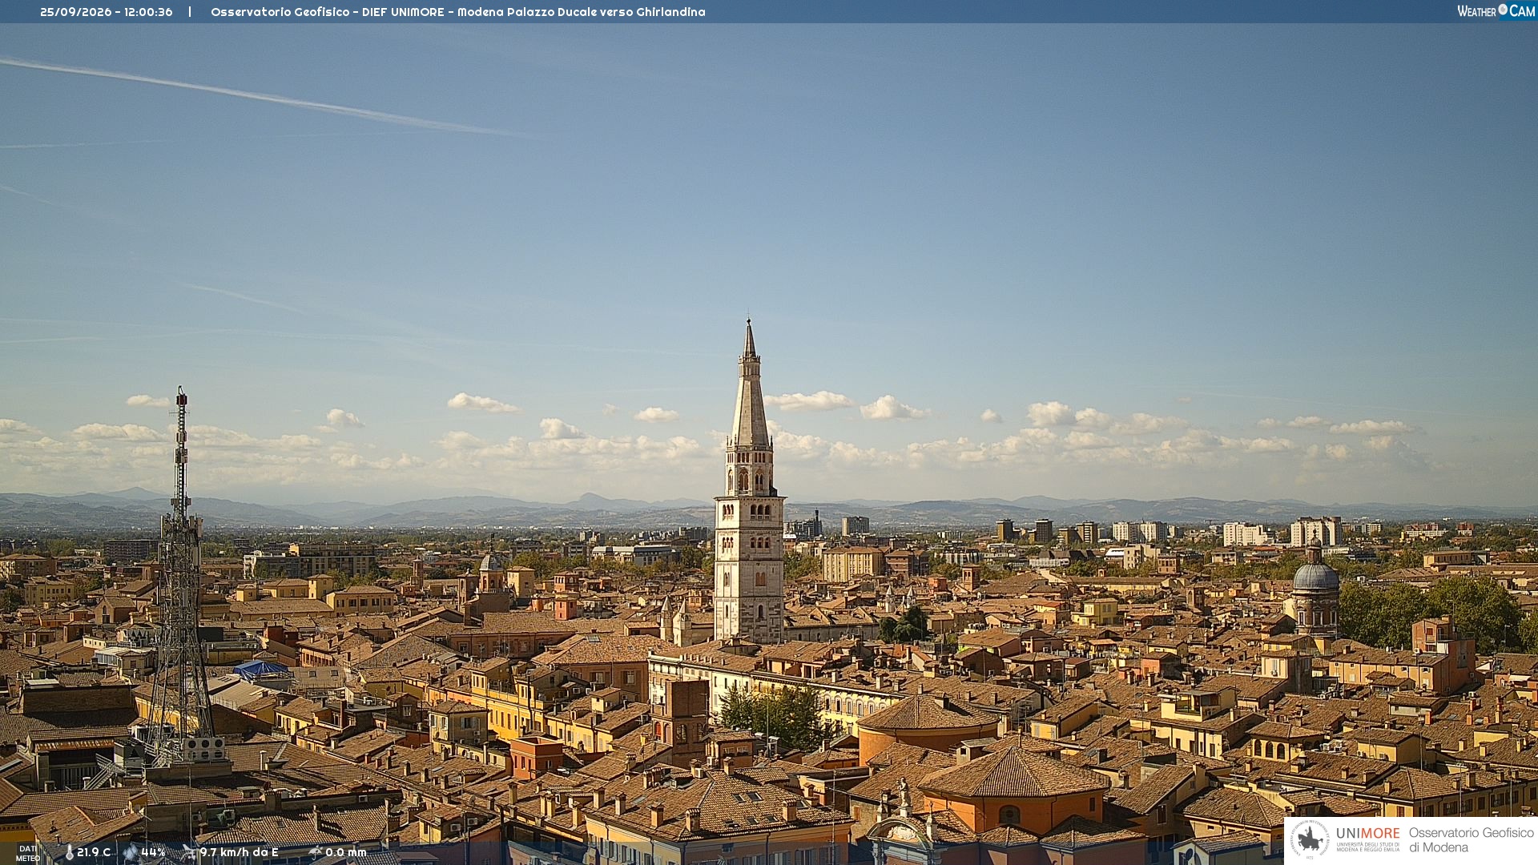Click the UNIMORE wordmark text
This screenshot has width=1538, height=865.
1367,834
